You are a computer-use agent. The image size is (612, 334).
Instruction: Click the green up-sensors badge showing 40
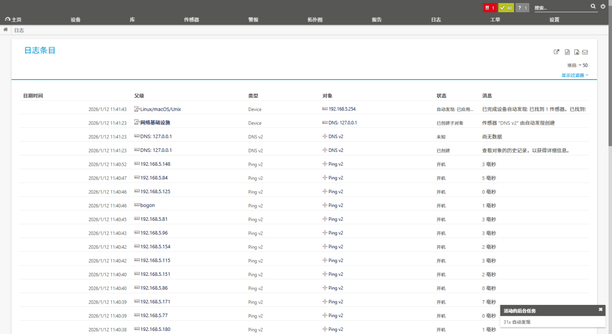506,8
